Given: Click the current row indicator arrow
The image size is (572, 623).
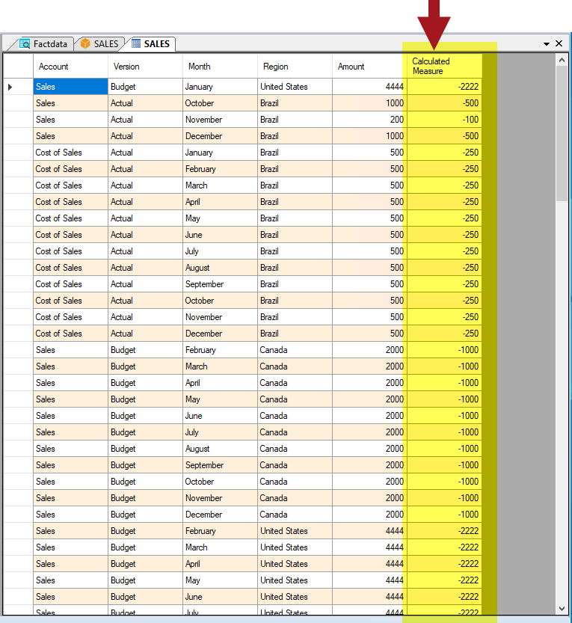Looking at the screenshot, I should click(x=10, y=88).
